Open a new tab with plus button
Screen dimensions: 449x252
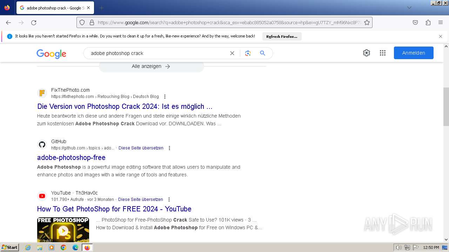[x=101, y=8]
